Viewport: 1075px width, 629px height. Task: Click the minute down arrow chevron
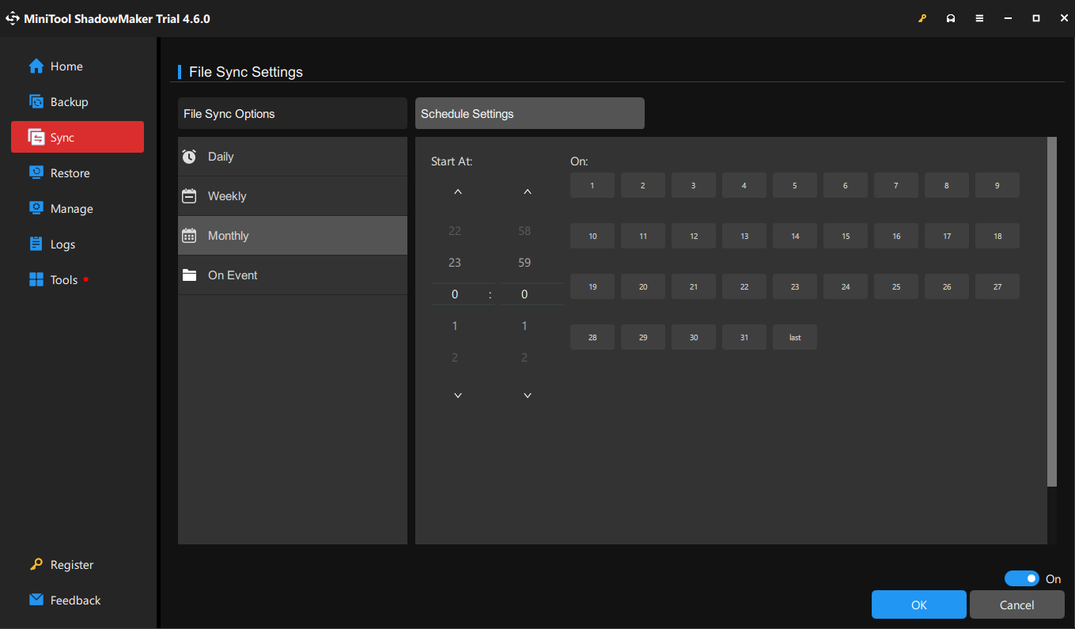[x=528, y=396]
